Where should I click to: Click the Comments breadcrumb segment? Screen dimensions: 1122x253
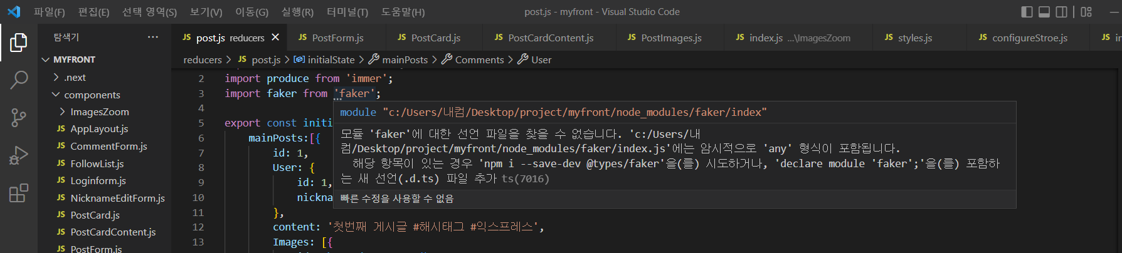tap(473, 60)
